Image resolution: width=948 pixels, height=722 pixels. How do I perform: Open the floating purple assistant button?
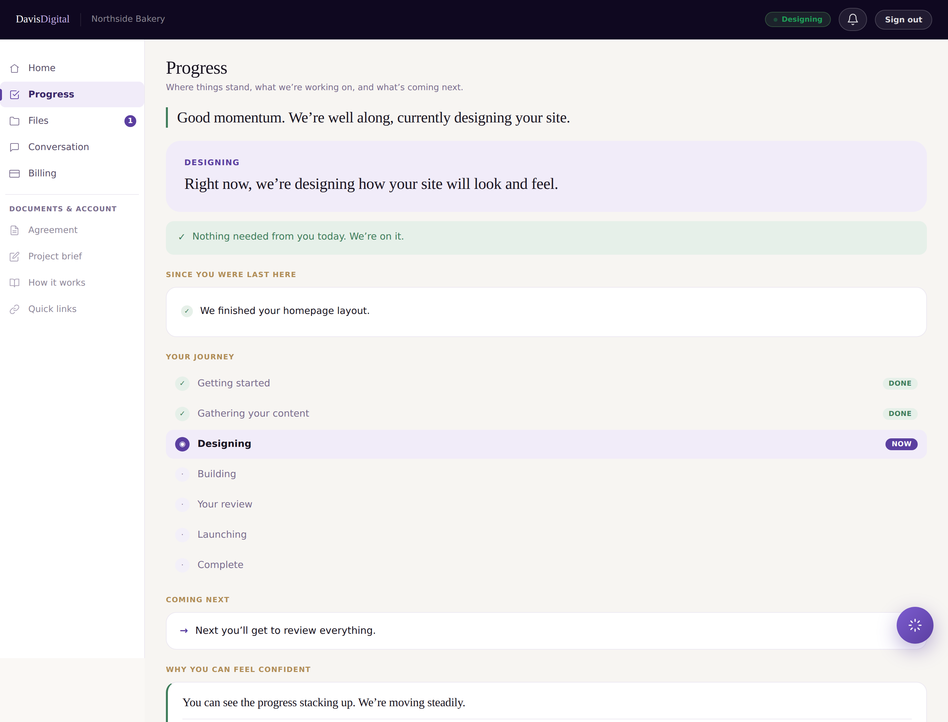click(914, 625)
